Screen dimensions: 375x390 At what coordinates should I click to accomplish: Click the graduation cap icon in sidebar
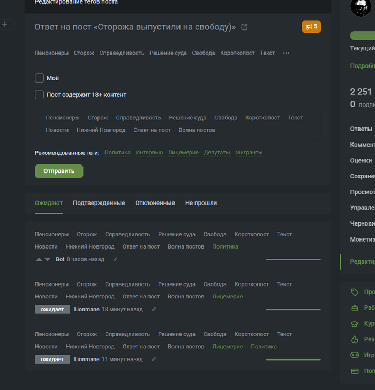tap(354, 324)
